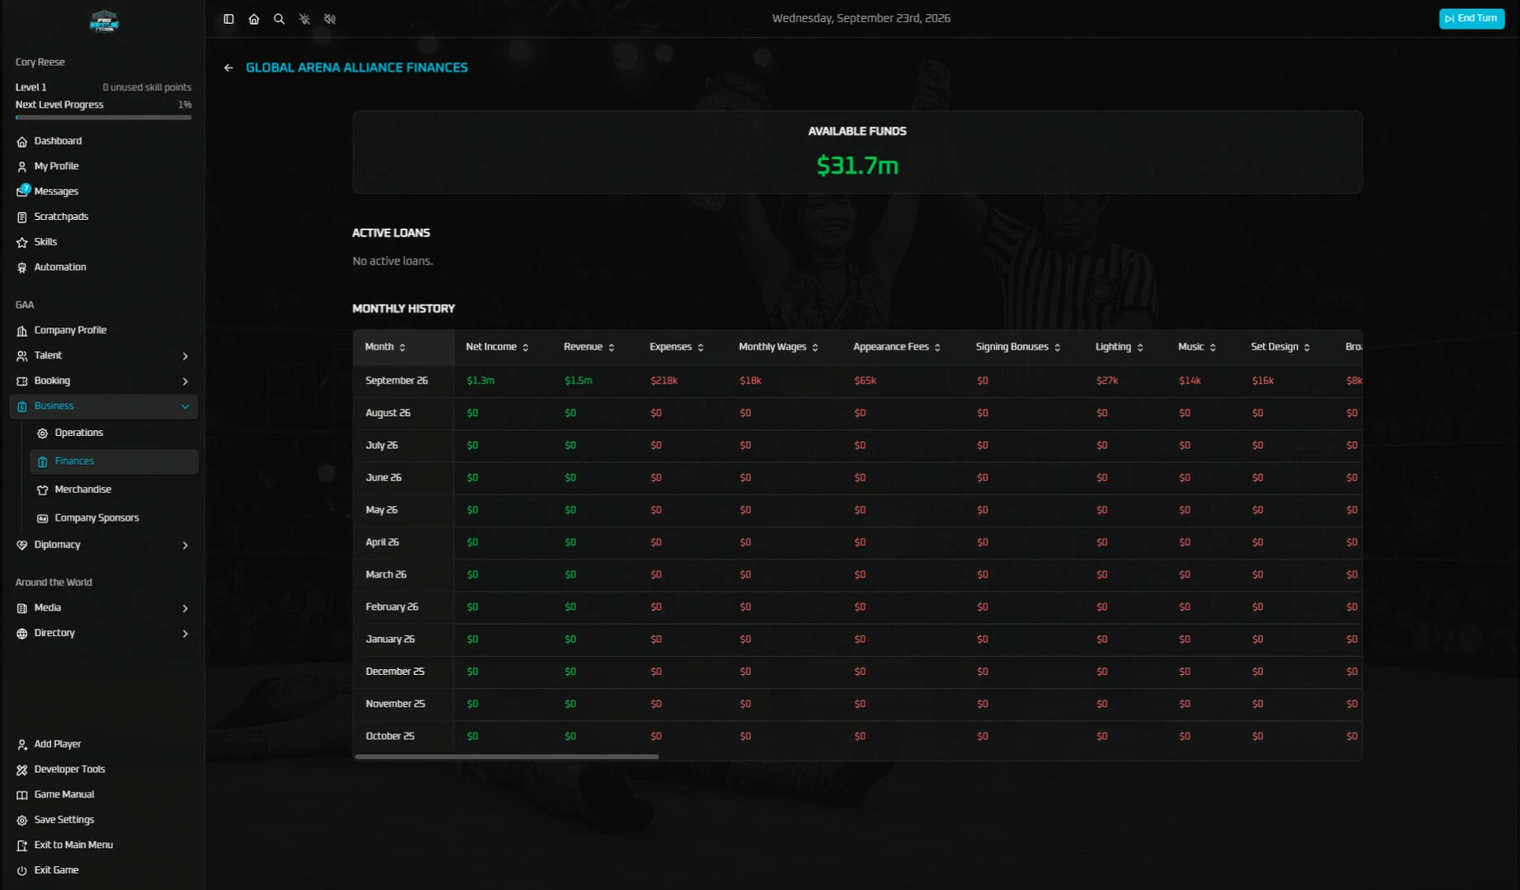1520x890 pixels.
Task: Go back using the arrow beside finances title
Action: pyautogui.click(x=228, y=68)
